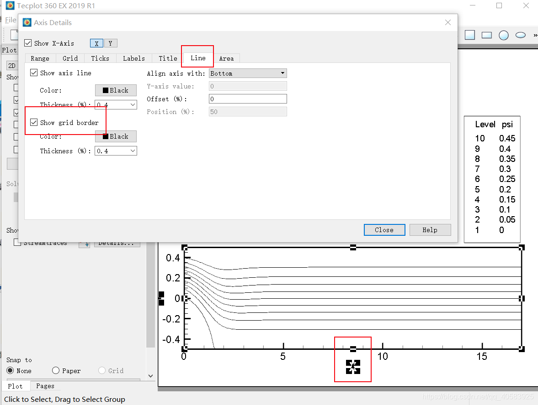Image resolution: width=538 pixels, height=405 pixels.
Task: Open the File menu in Tecplot
Action: 11,20
